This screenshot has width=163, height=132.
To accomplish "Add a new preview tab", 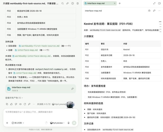I will (120, 3).
